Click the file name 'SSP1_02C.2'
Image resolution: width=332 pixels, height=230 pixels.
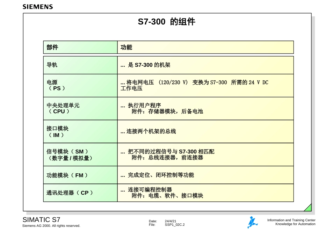point(175,225)
